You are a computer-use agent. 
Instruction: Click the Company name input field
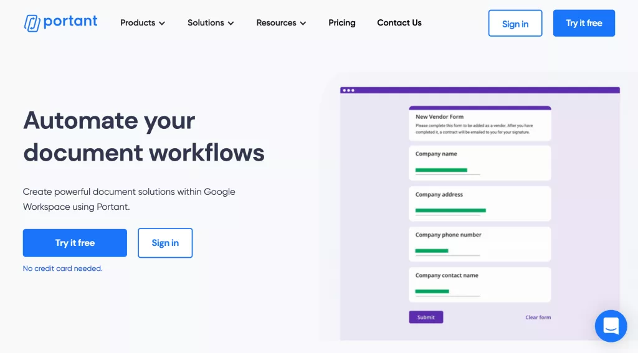pyautogui.click(x=447, y=170)
